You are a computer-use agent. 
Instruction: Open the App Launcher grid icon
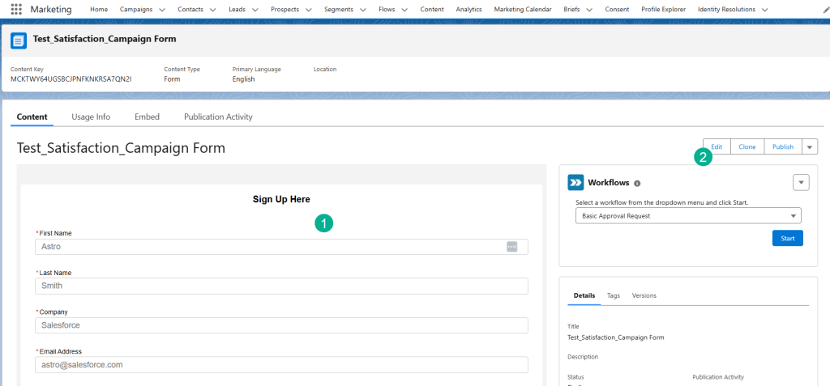16,10
